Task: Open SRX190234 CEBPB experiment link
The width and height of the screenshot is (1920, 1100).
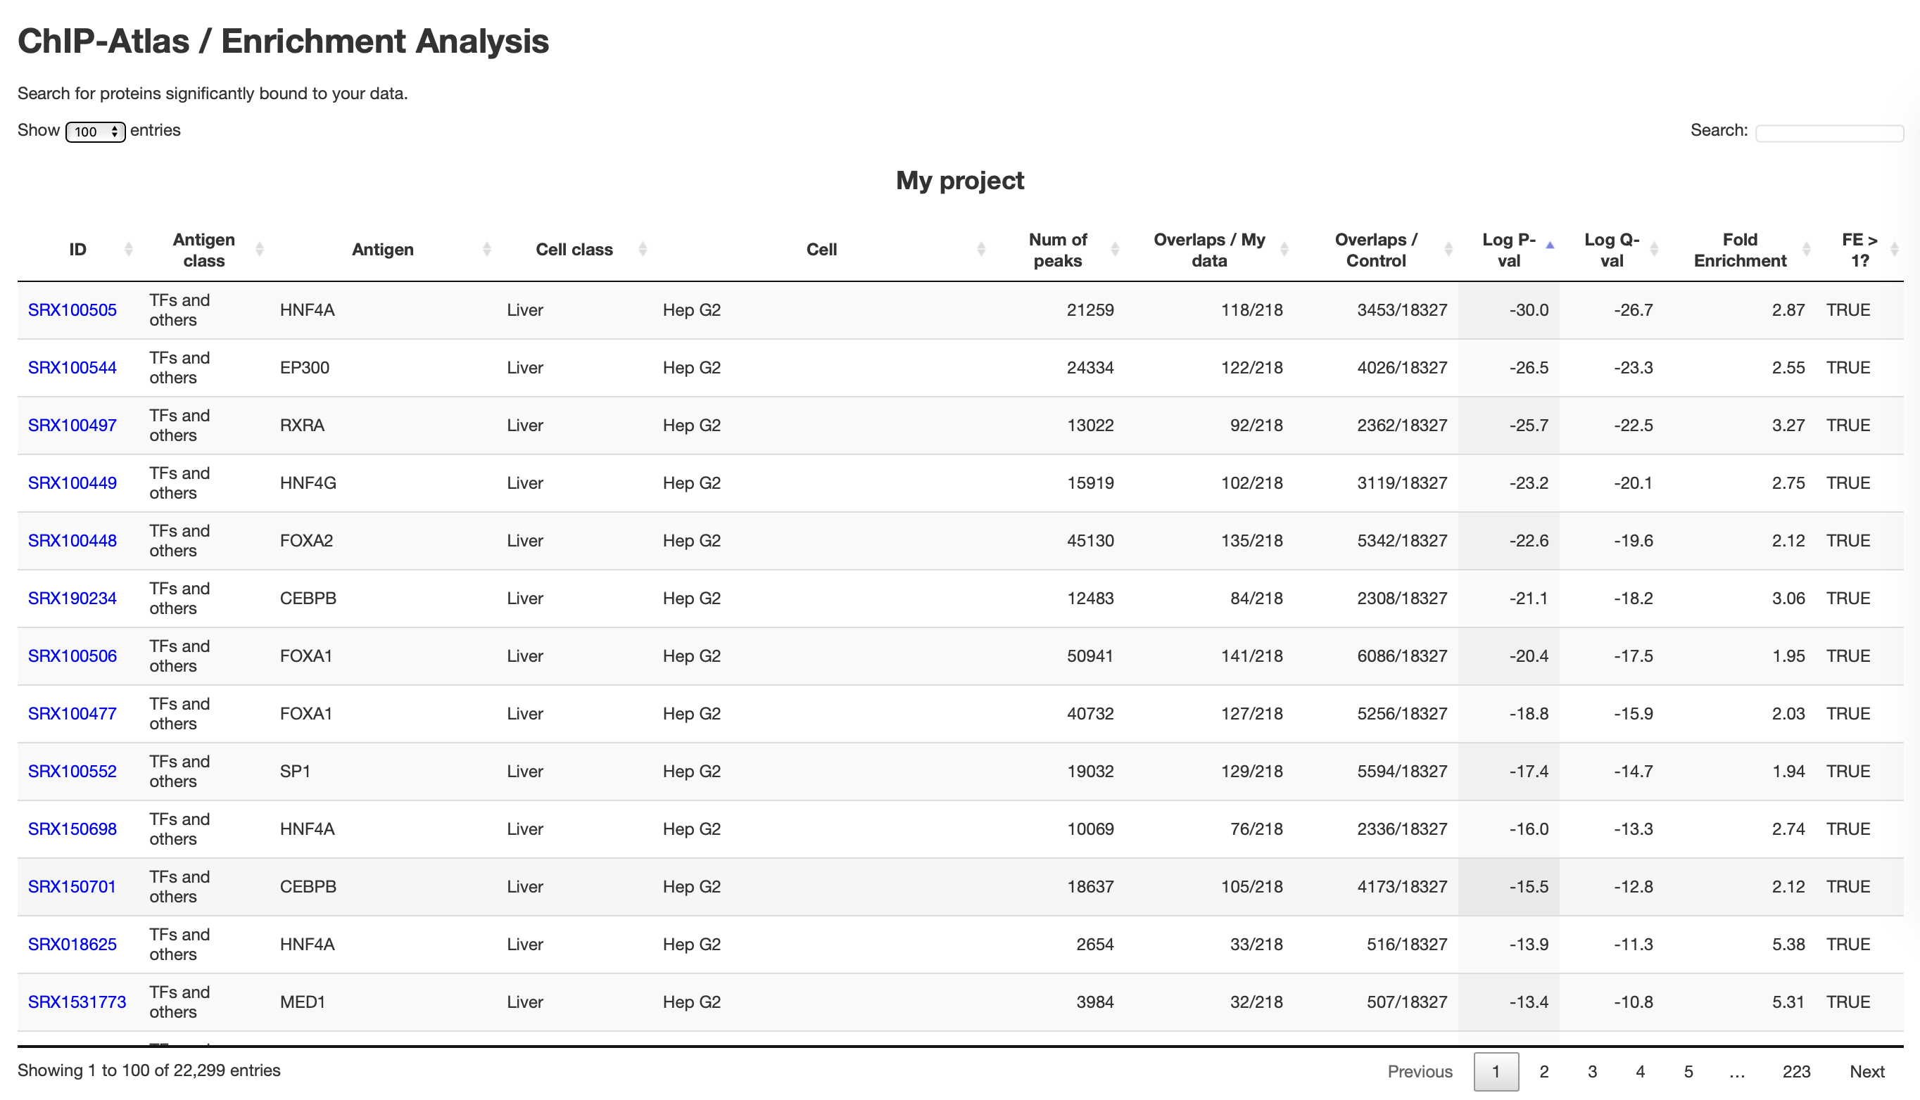Action: 72,599
